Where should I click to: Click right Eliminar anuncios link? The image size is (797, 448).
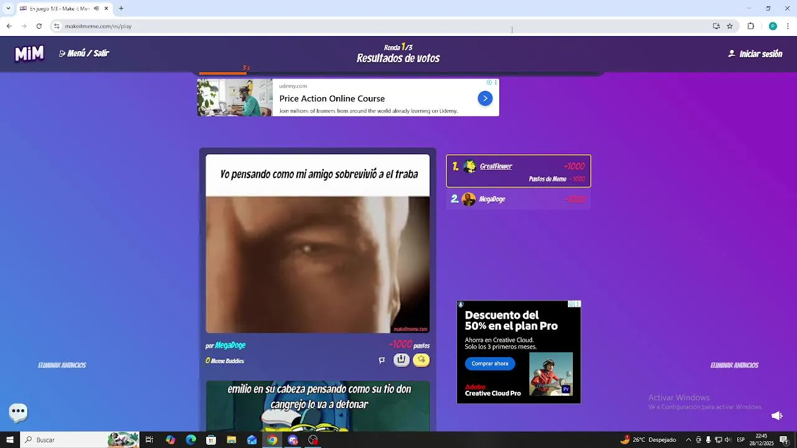(734, 365)
